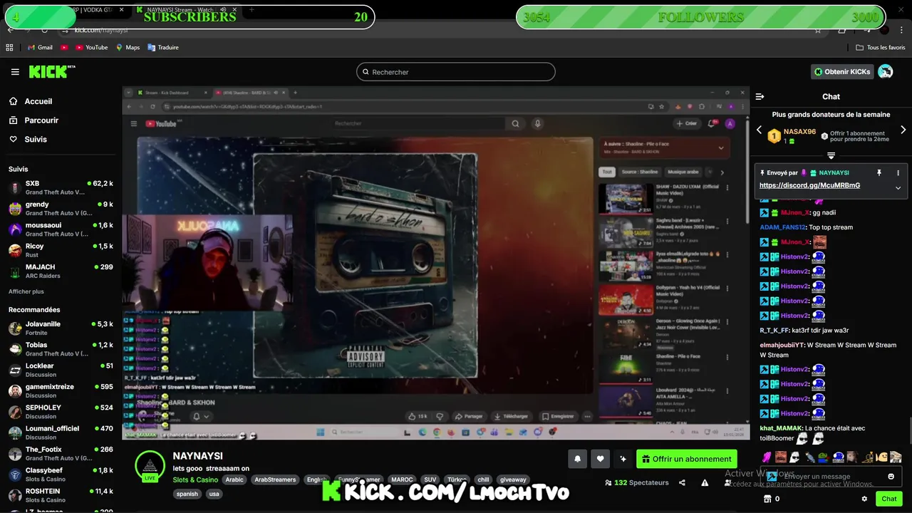
Task: Open the emoji picker in the chat box
Action: click(x=891, y=476)
